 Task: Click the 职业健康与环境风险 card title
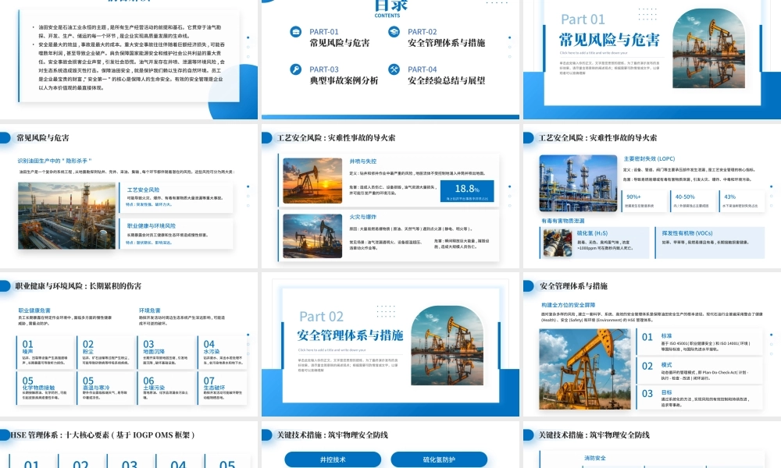tap(151, 225)
